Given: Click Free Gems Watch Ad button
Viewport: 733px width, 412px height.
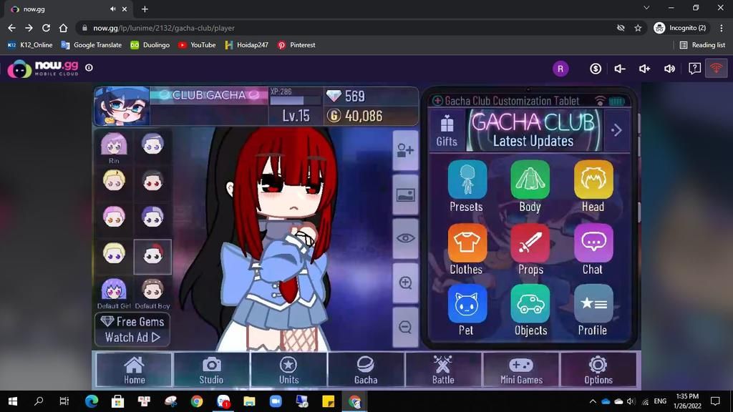Looking at the screenshot, I should click(132, 329).
